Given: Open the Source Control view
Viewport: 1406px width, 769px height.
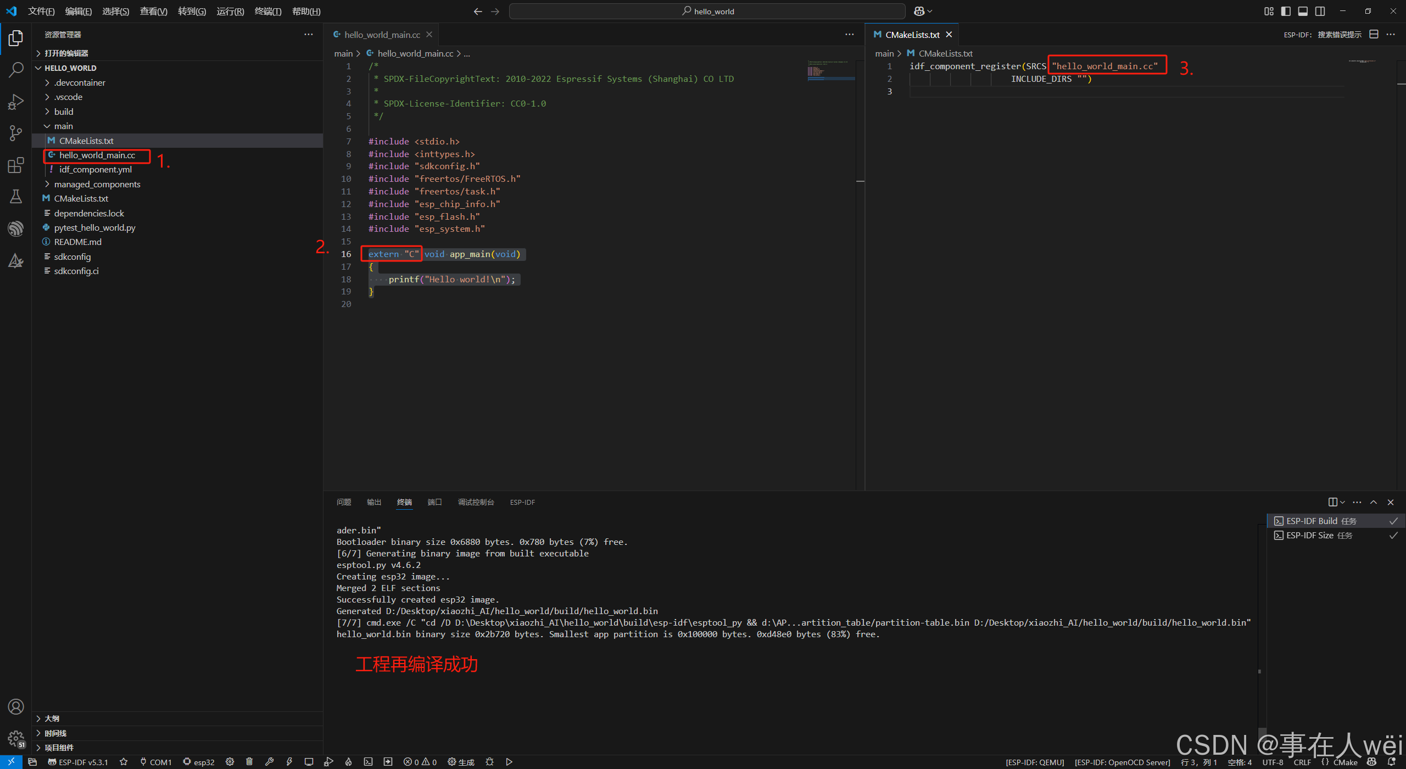Looking at the screenshot, I should tap(16, 133).
